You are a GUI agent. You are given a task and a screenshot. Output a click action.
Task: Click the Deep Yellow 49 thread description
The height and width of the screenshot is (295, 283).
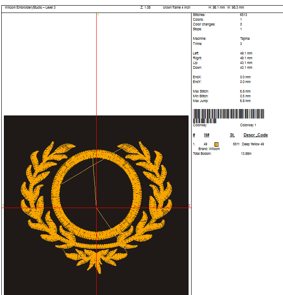253,144
